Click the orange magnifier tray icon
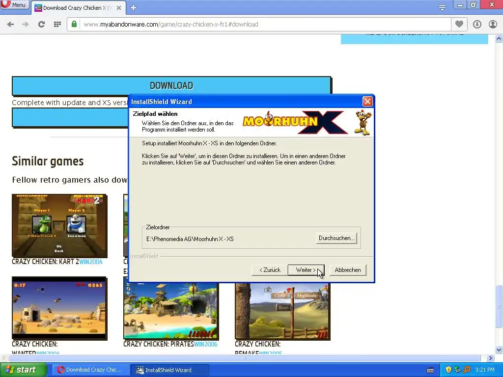This screenshot has width=503, height=377. (x=467, y=370)
